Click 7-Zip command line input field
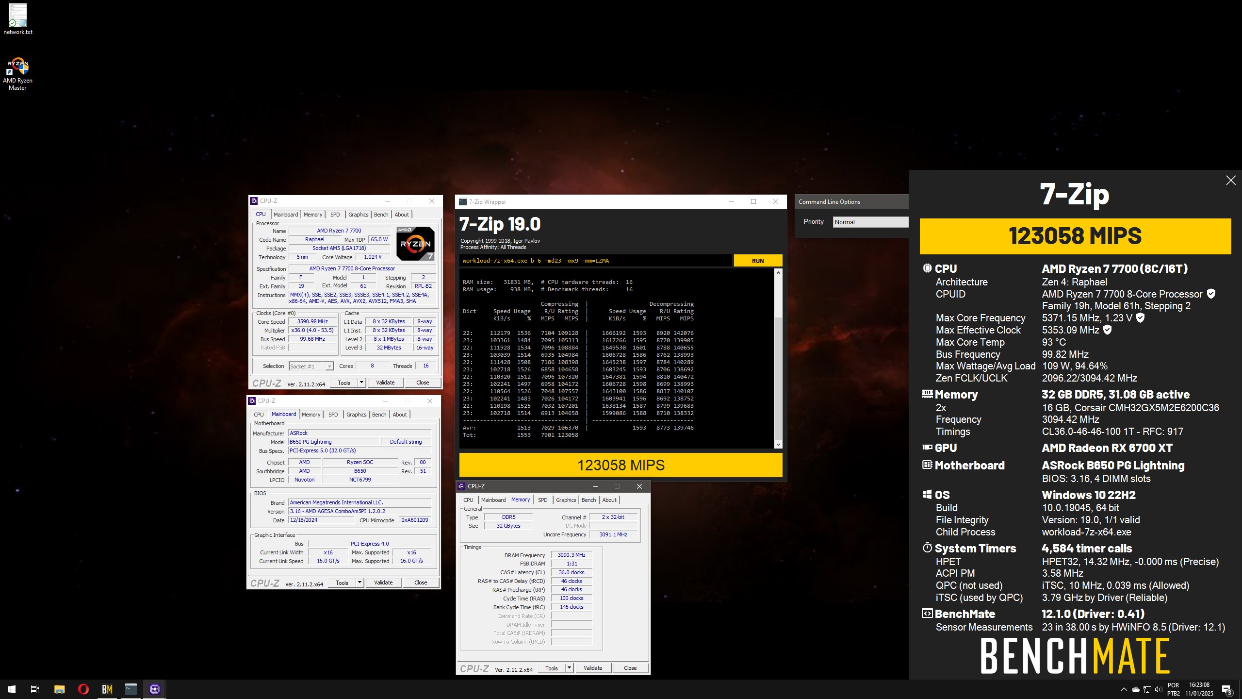1242x699 pixels. [x=596, y=261]
